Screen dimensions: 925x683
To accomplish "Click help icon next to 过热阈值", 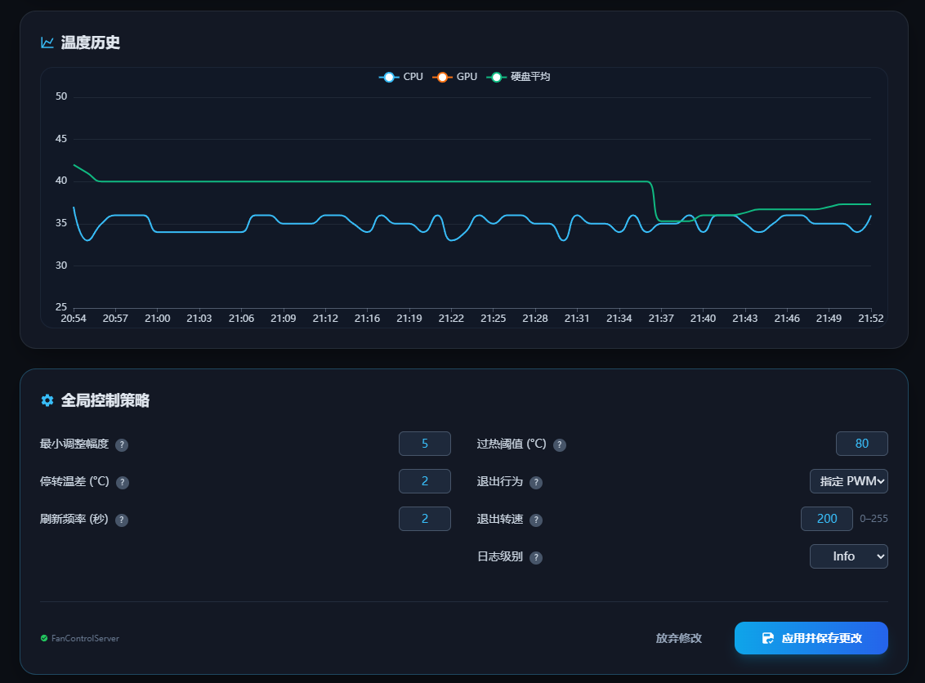I will click(x=560, y=445).
